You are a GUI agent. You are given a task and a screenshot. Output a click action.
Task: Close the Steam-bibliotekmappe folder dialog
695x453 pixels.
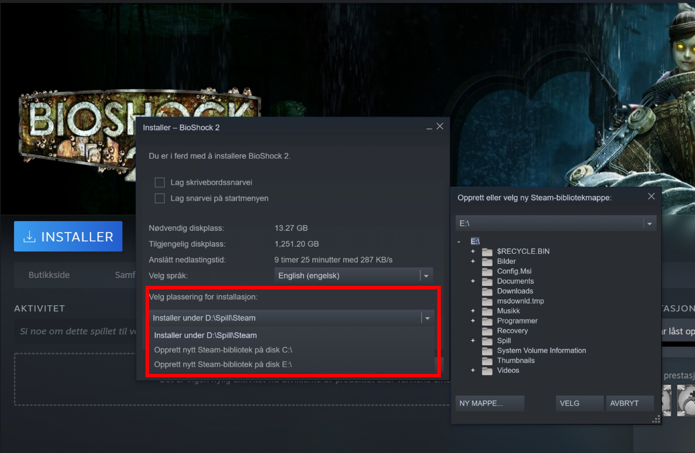651,196
